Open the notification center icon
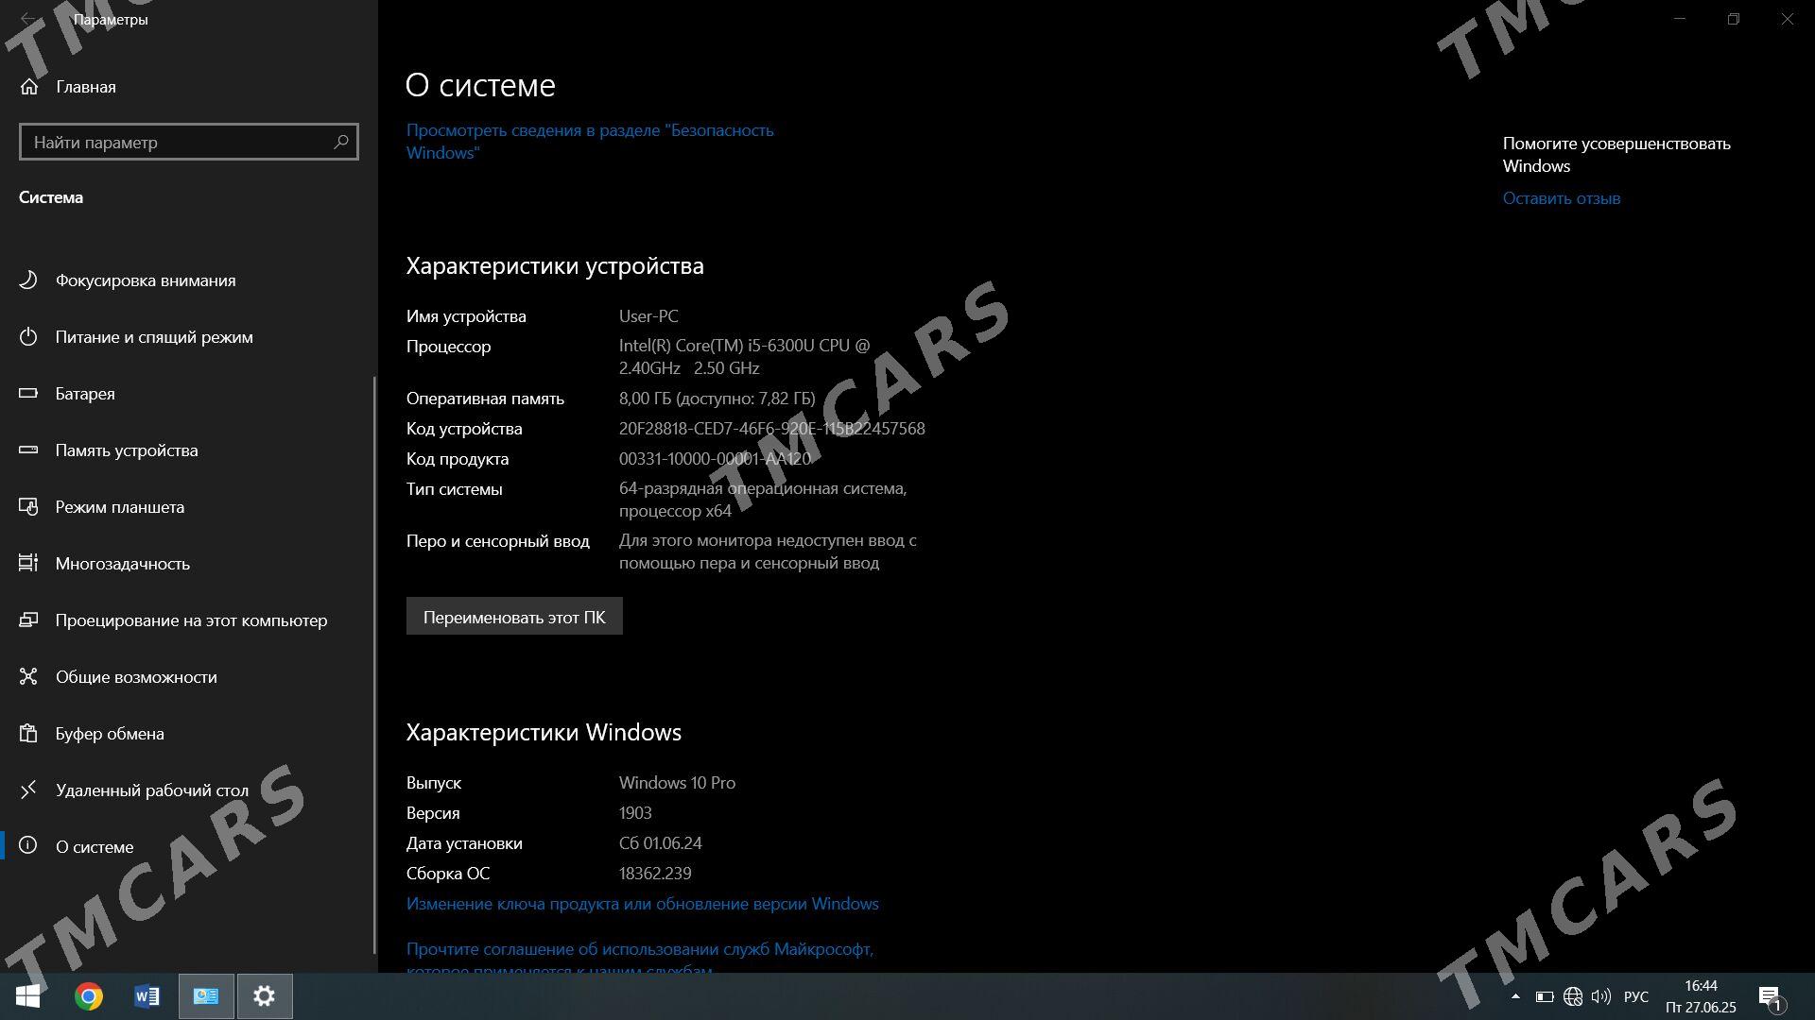The width and height of the screenshot is (1815, 1020). pos(1771,997)
